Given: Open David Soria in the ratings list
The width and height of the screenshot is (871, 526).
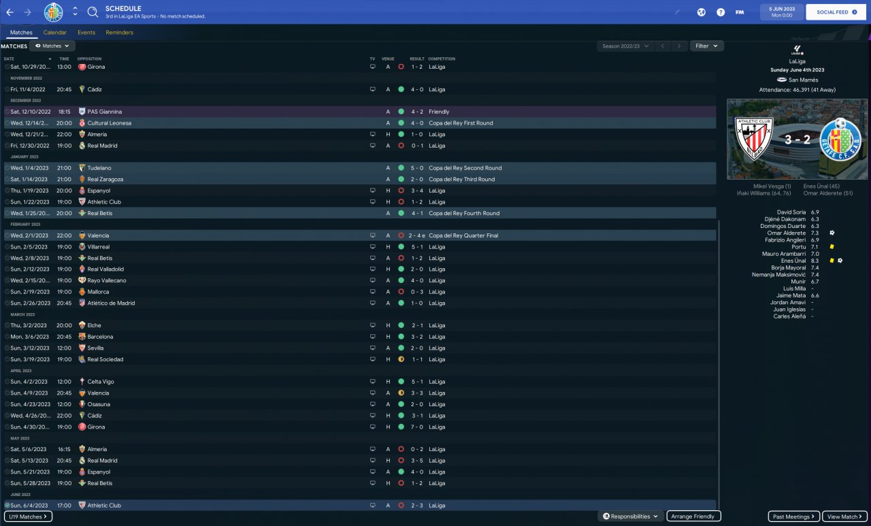Looking at the screenshot, I should 791,212.
